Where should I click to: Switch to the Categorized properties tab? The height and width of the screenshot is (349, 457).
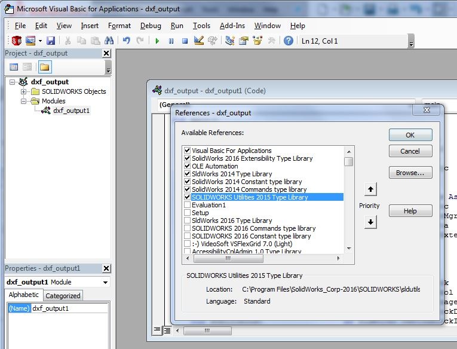click(x=63, y=296)
